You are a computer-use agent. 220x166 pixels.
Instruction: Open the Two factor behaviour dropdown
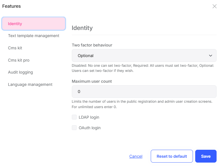pos(144,56)
